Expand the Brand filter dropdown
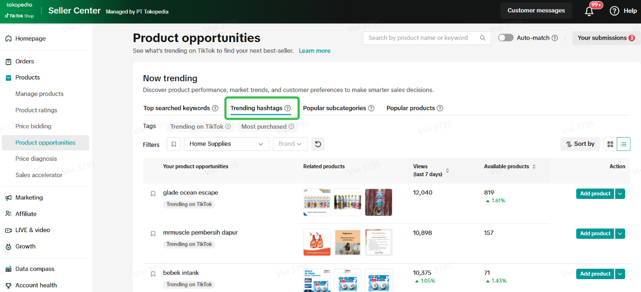This screenshot has height=292, width=641. pyautogui.click(x=290, y=144)
